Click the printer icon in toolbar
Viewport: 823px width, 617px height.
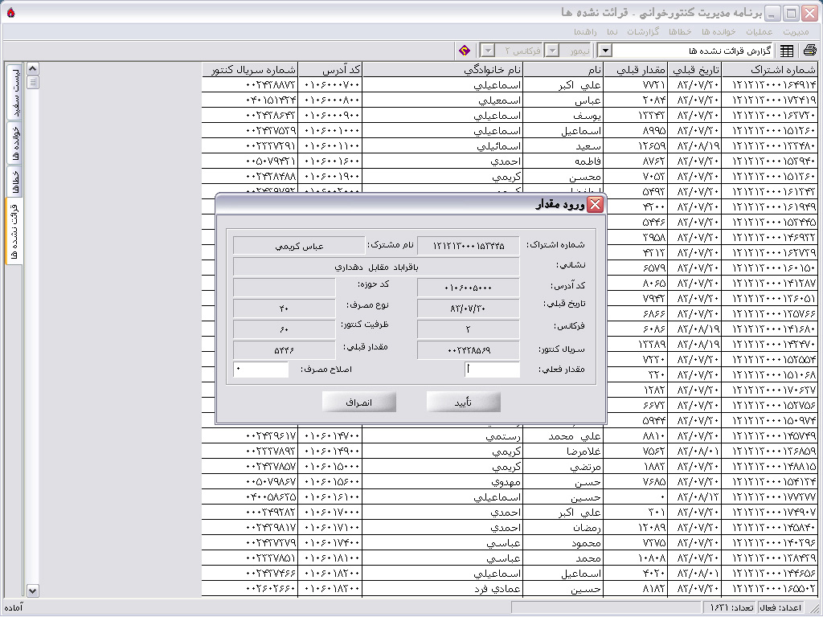click(809, 51)
